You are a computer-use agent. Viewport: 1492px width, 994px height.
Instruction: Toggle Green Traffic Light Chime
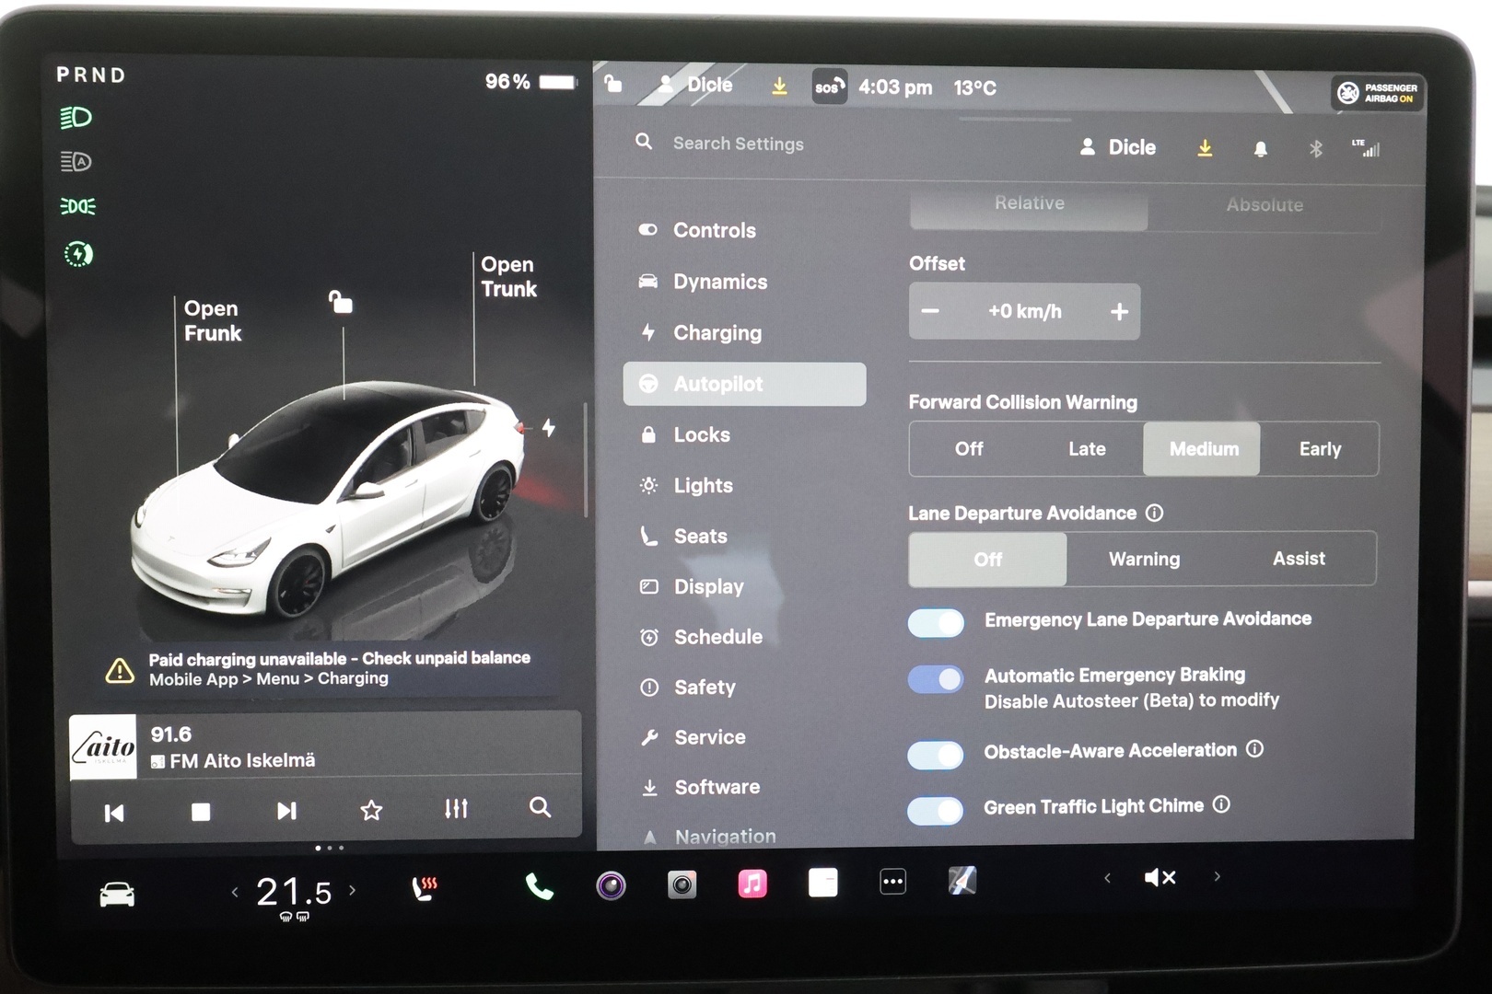[936, 811]
